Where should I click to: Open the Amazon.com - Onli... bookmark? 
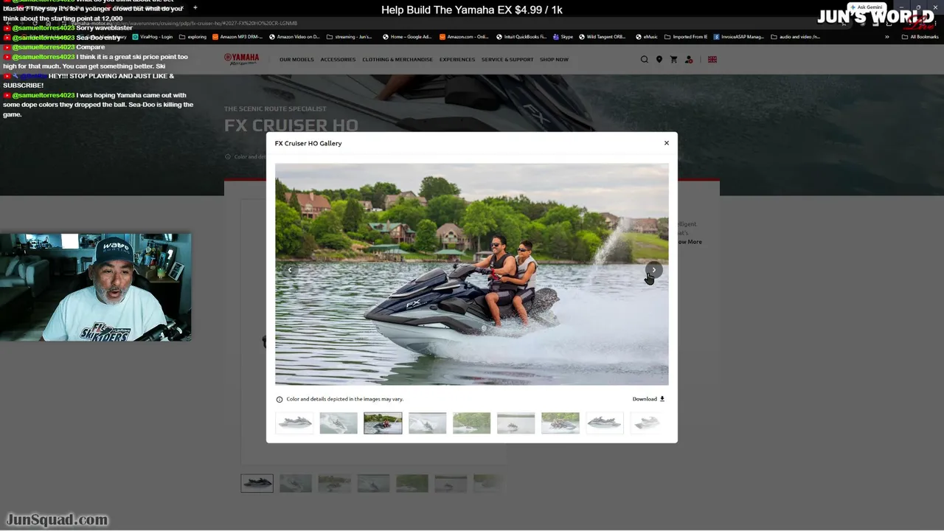[464, 37]
